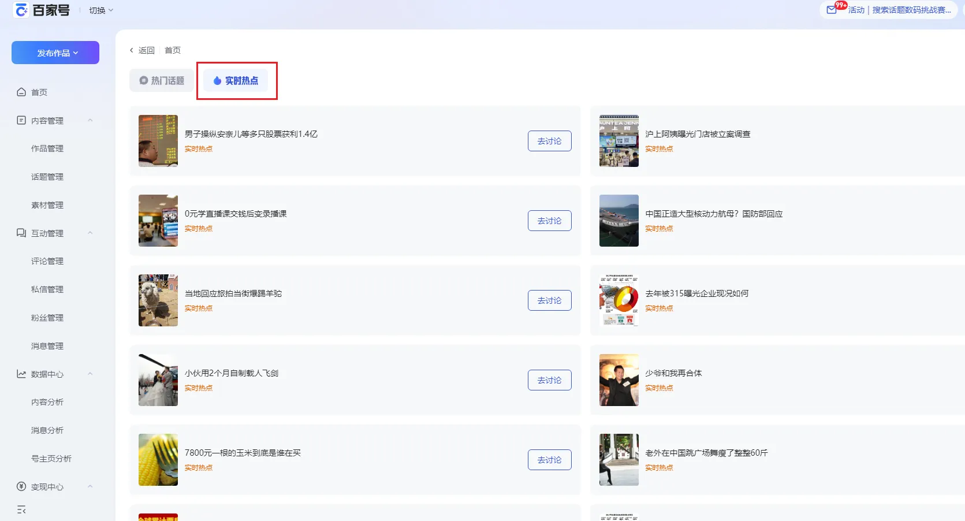965x521 pixels.
Task: Collapse the sidebar with the bottom menu icon
Action: click(x=21, y=509)
